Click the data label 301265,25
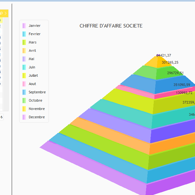195x195 pixels. (170, 62)
